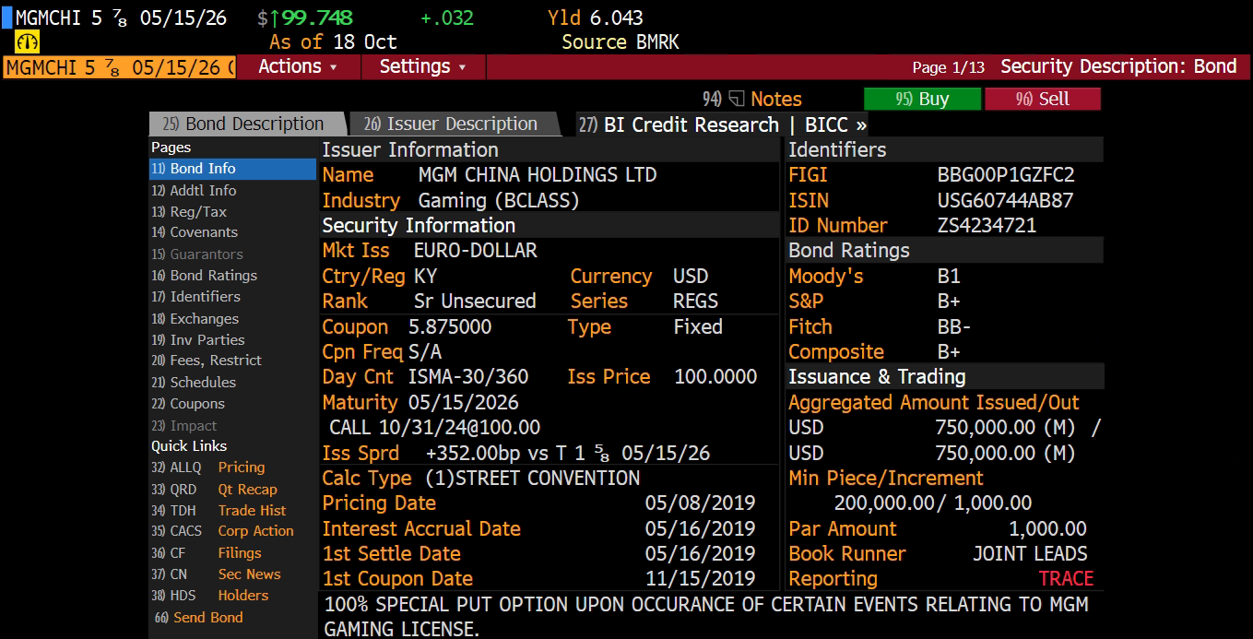This screenshot has width=1253, height=639.
Task: Click the Page 1/13 indicator
Action: (949, 67)
